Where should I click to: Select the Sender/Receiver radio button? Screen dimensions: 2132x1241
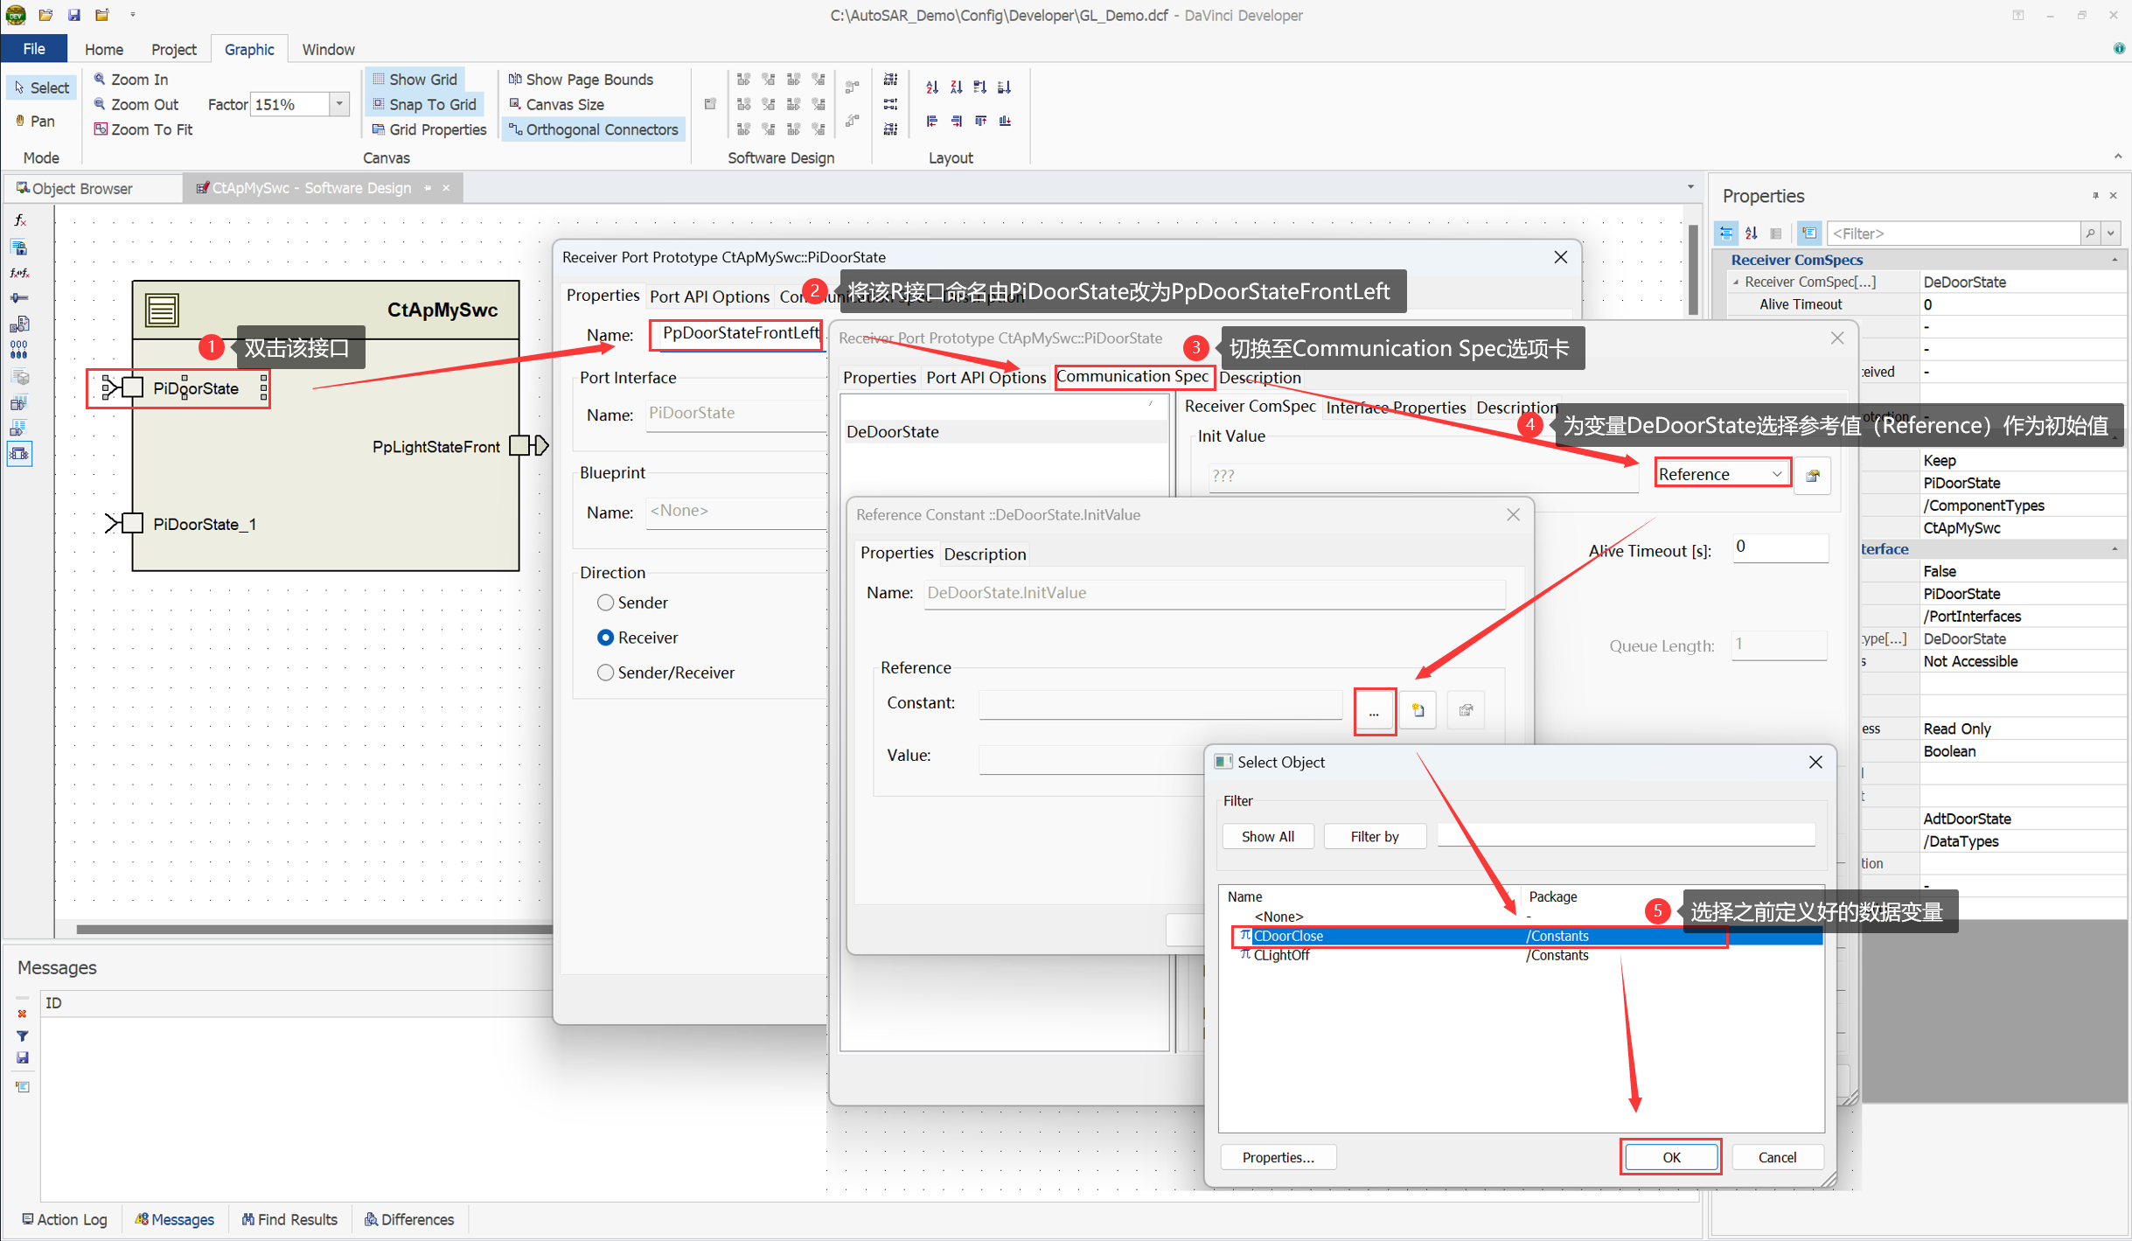pos(605,673)
